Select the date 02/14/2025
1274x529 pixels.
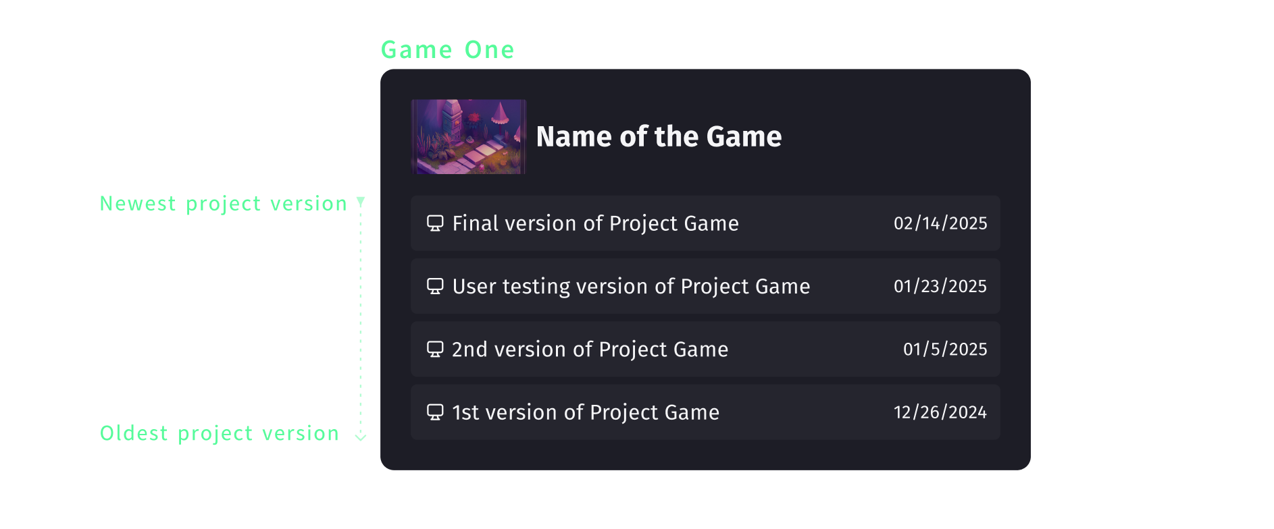tap(941, 223)
